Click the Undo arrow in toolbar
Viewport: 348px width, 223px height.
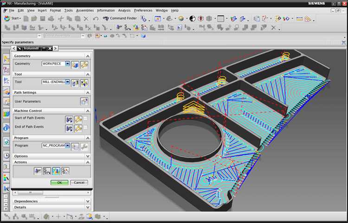tap(95, 19)
